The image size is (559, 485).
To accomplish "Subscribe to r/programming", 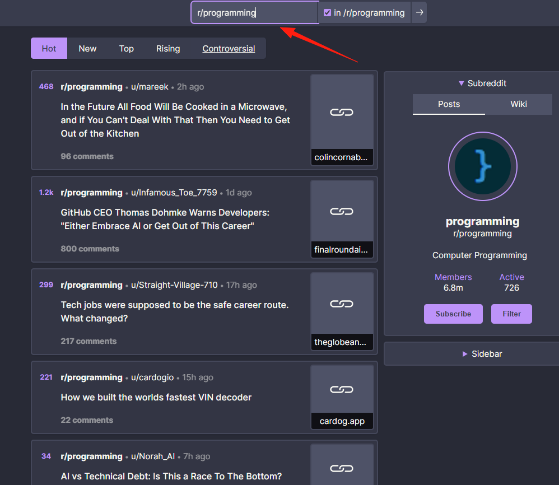I will coord(453,314).
